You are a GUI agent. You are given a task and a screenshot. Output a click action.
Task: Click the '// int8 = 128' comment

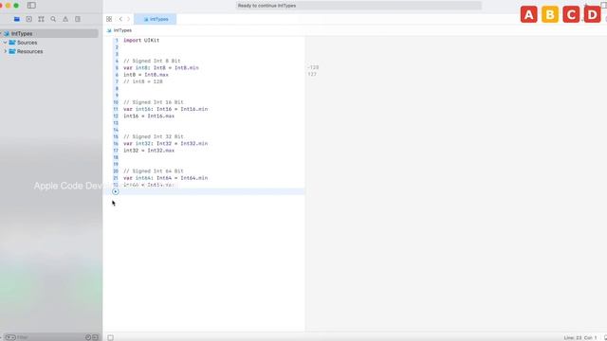[143, 81]
